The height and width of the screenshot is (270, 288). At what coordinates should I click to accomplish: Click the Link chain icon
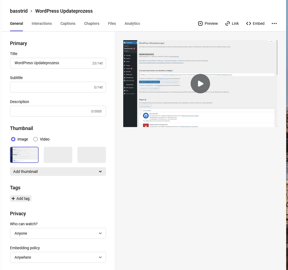pyautogui.click(x=227, y=23)
